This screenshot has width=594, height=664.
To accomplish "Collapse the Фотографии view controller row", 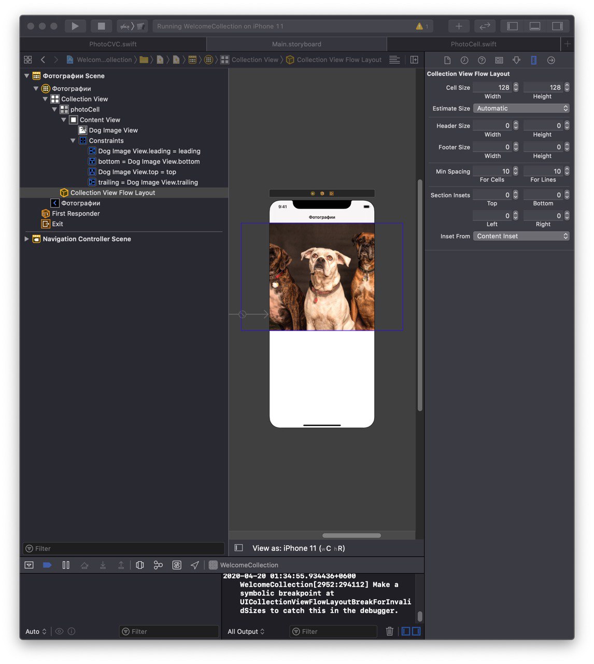I will point(36,89).
